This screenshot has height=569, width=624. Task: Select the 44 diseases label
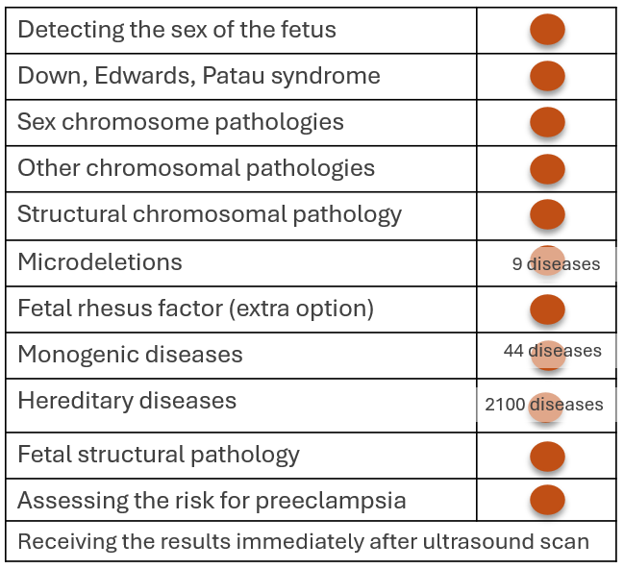(x=552, y=351)
